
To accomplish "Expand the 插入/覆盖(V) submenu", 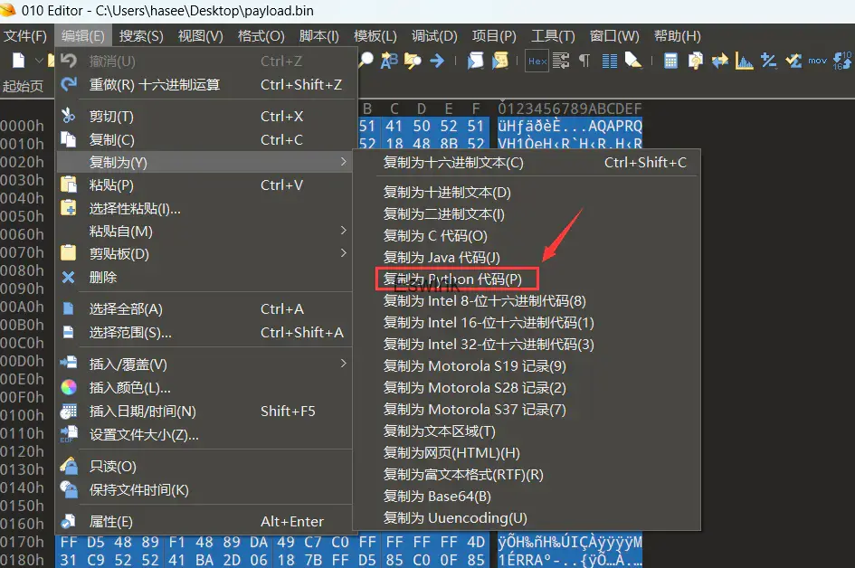I will pos(128,364).
